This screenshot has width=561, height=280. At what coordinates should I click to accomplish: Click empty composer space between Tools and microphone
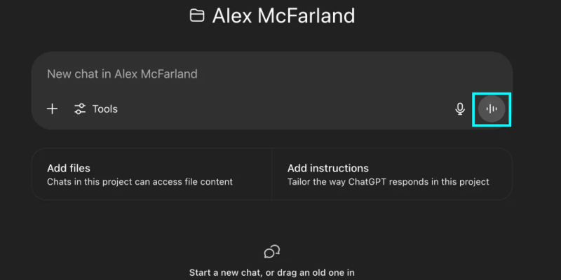coord(280,109)
